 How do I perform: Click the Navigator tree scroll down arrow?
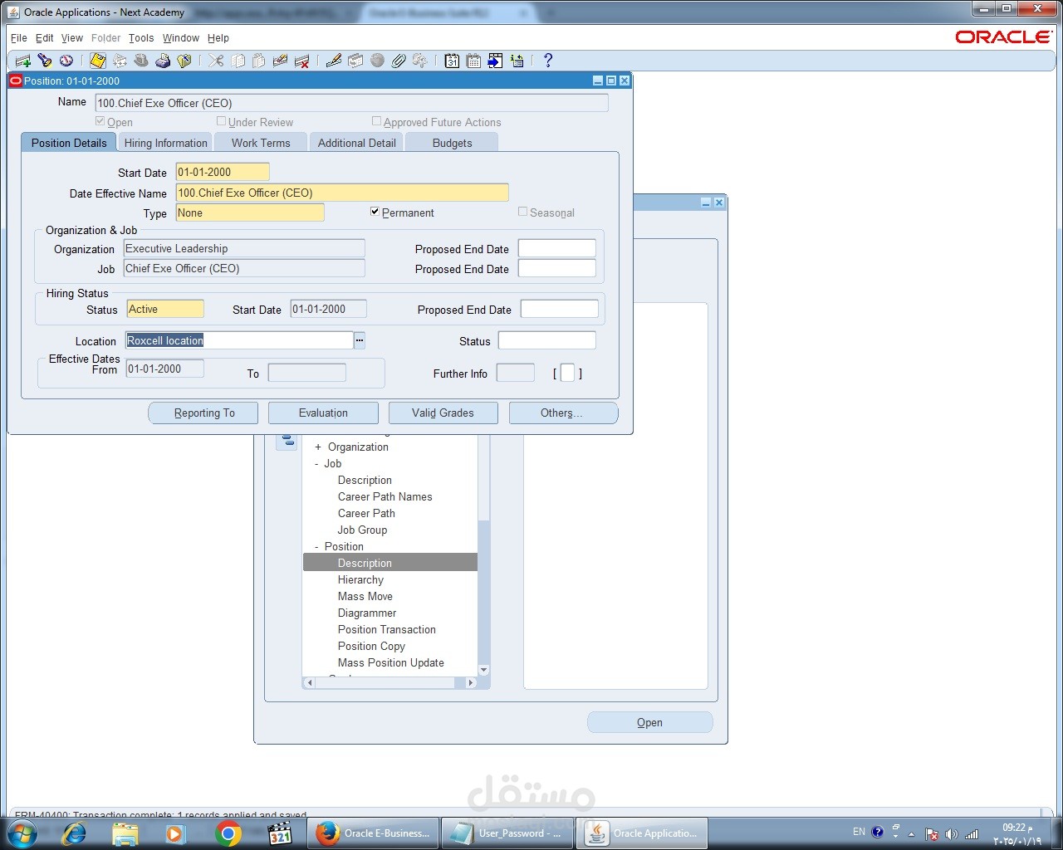[484, 670]
